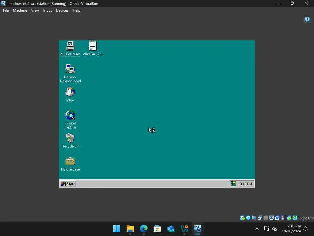Open the Machine menu
This screenshot has width=314, height=236.
click(x=20, y=10)
